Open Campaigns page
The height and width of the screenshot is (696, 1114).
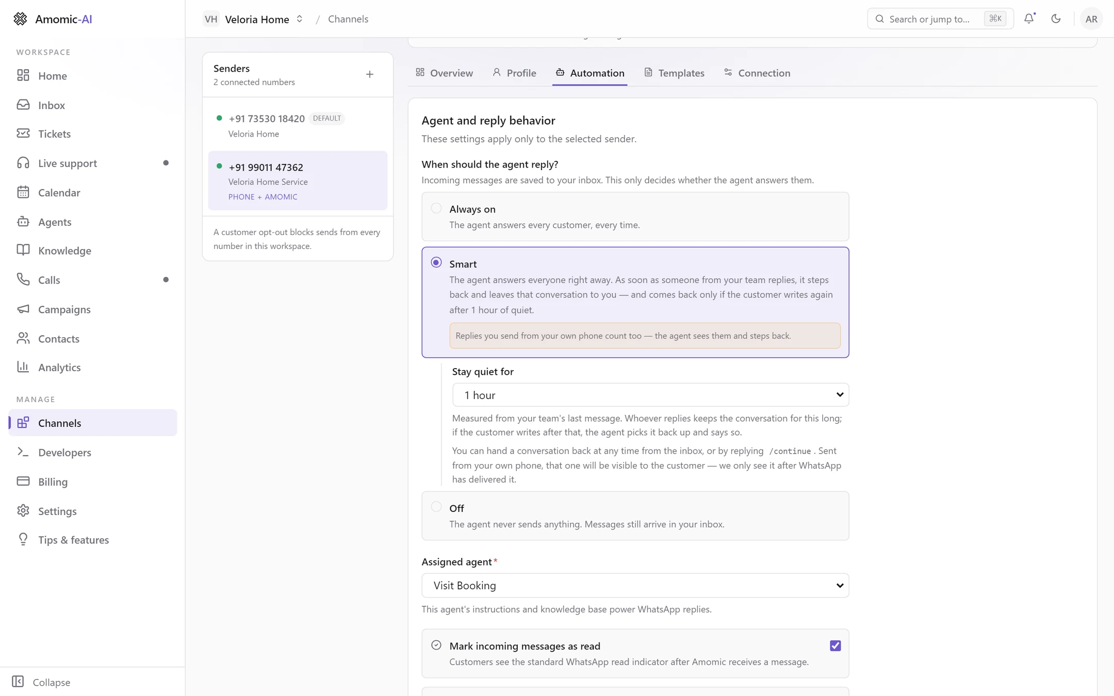[x=92, y=309]
